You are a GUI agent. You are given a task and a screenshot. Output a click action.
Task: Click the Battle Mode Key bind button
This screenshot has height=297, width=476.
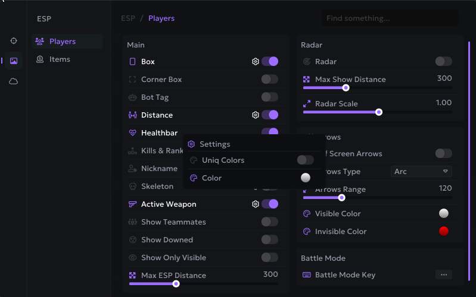pos(443,275)
